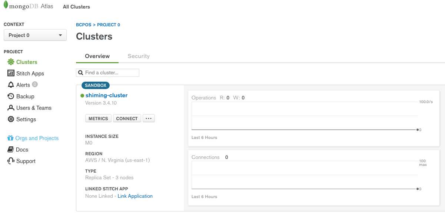The width and height of the screenshot is (445, 214).
Task: Click the Backup clock icon
Action: [11, 96]
